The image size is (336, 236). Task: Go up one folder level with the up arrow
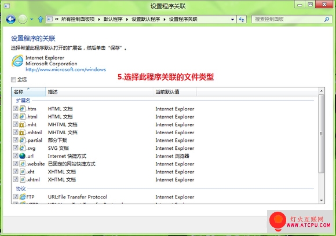[x=41, y=20]
